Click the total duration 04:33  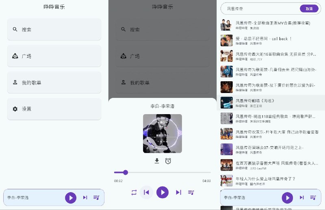pyautogui.click(x=206, y=181)
